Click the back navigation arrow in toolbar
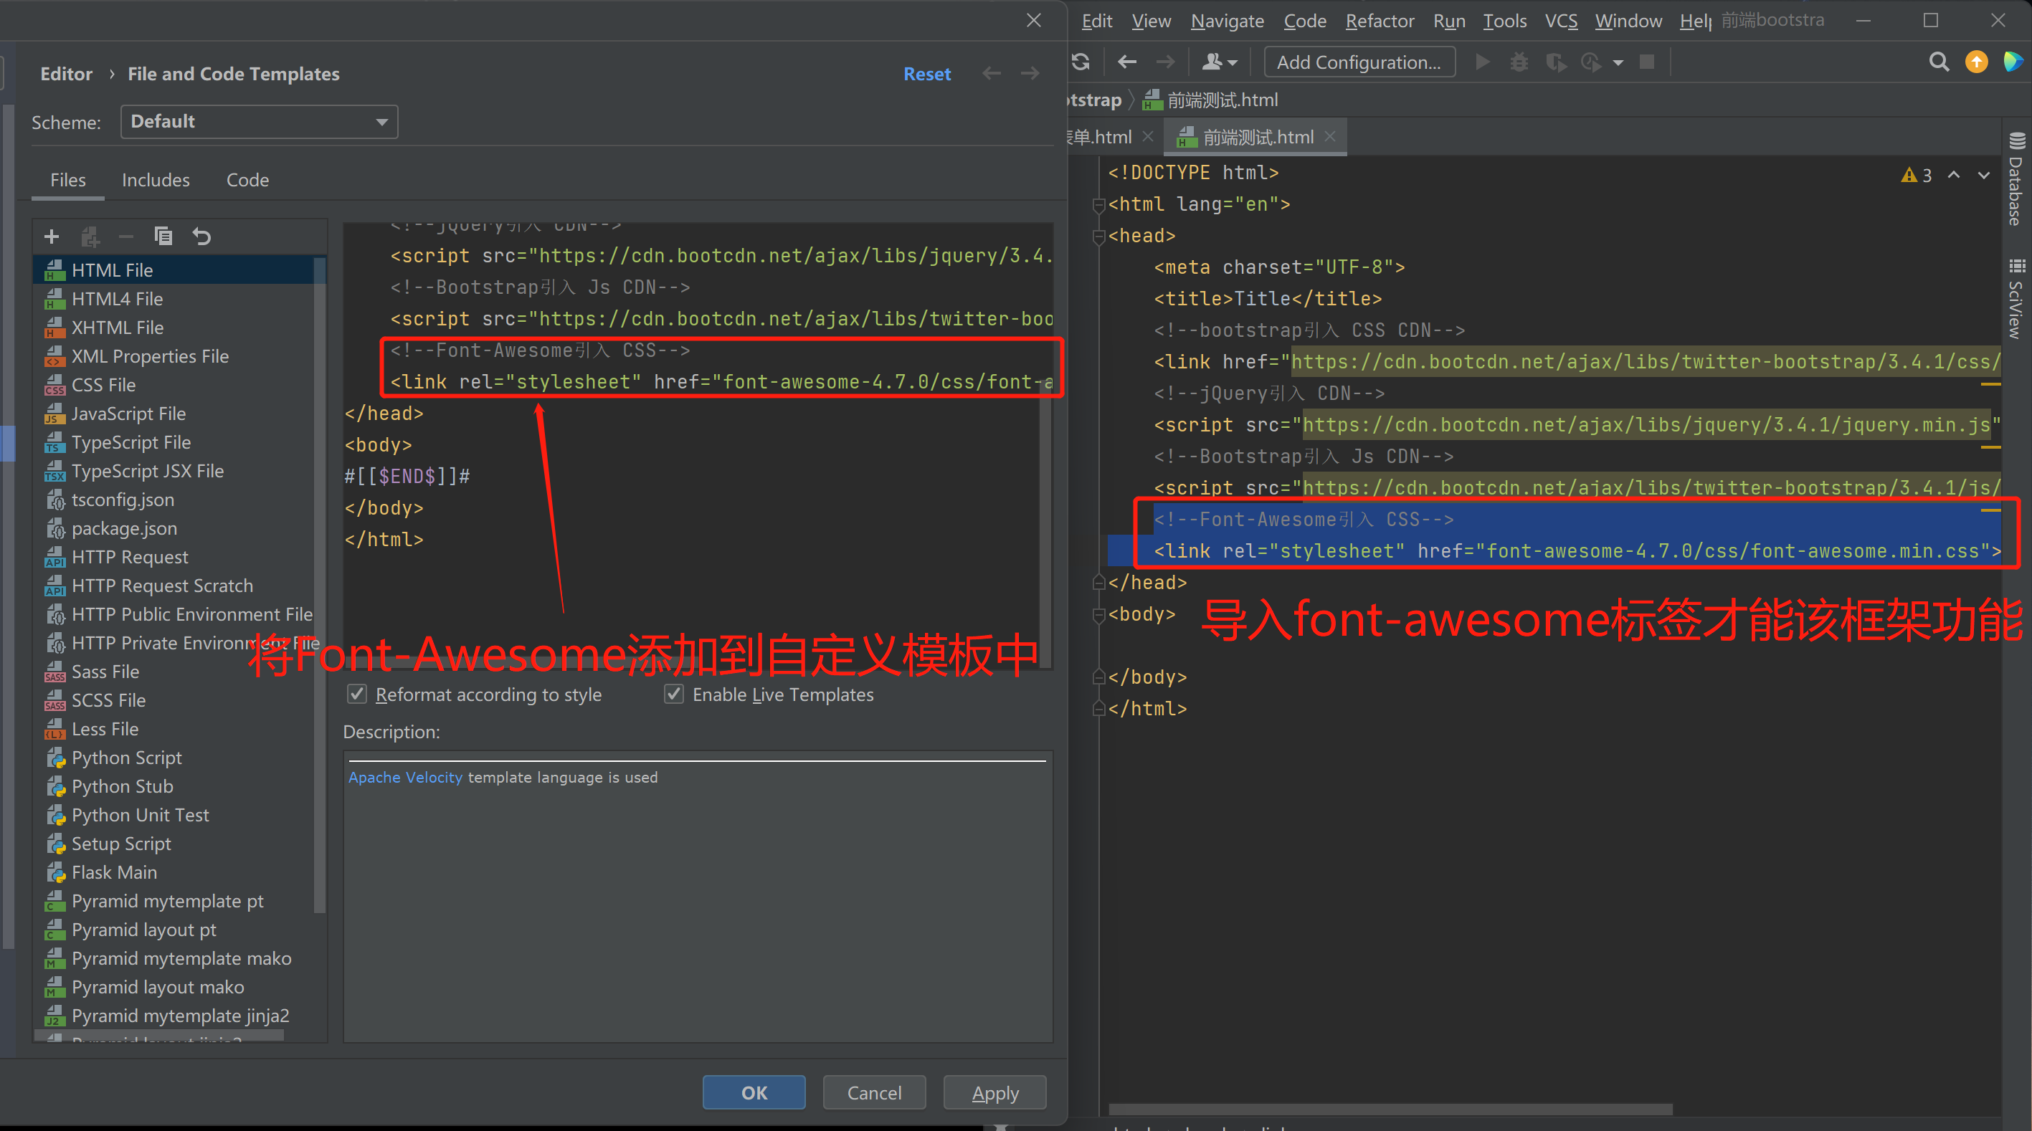This screenshot has height=1131, width=2032. coord(1127,62)
